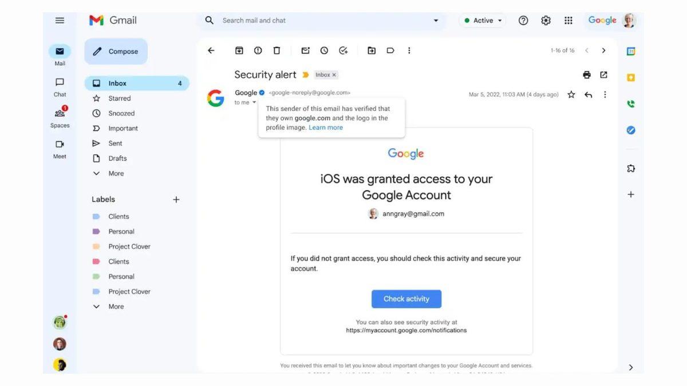Switch to the Chat section

pos(59,86)
